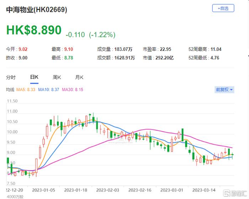
Task: Click the MA30: 8.15 indicator label
Action: (73, 90)
